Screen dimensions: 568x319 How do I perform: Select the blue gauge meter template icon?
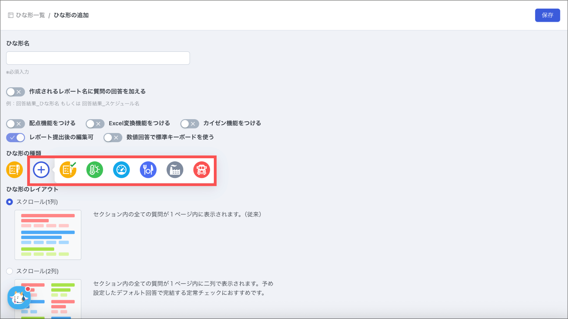point(121,170)
